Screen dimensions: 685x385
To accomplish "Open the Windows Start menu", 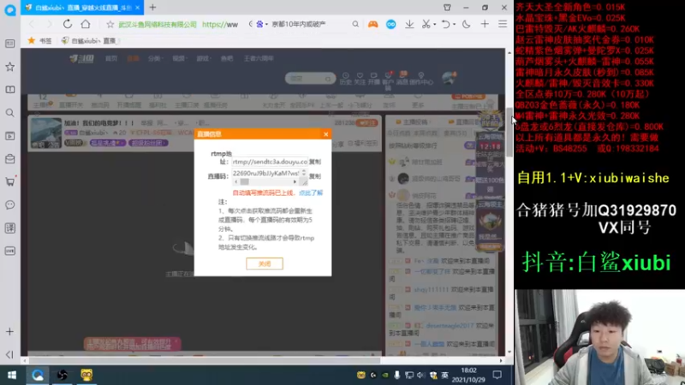I will (12, 375).
